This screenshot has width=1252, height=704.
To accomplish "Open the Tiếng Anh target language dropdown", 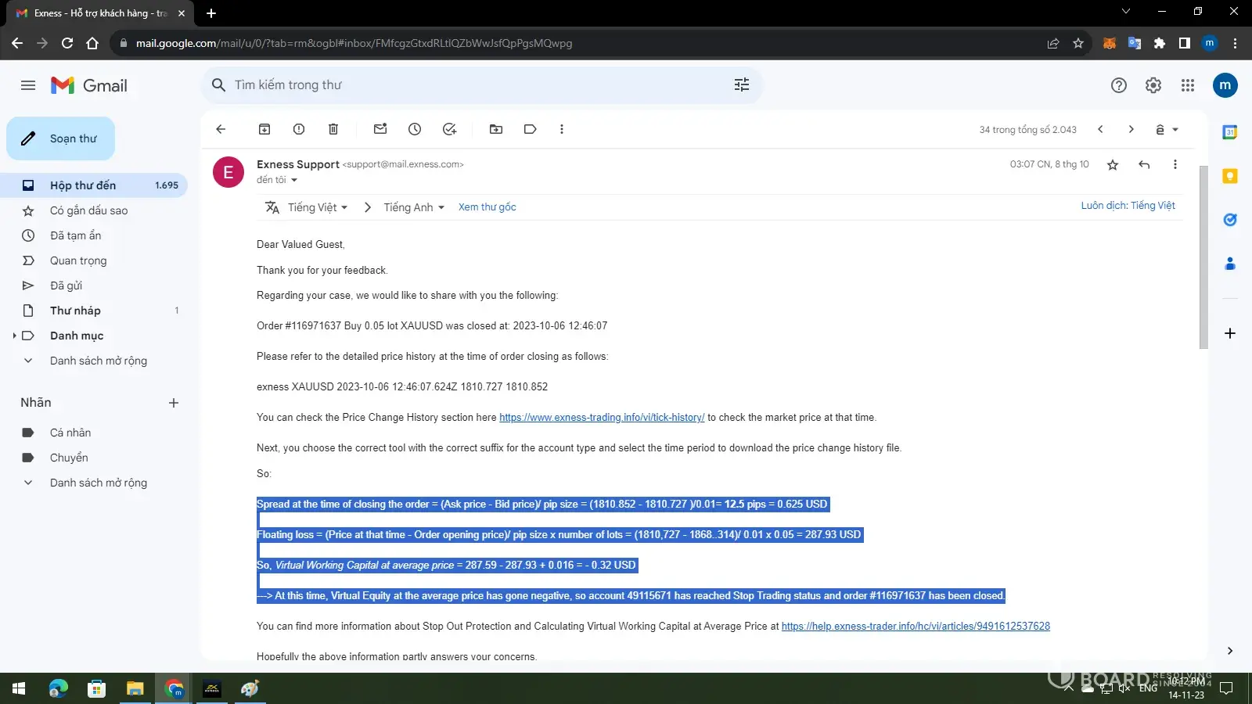I will (414, 207).
